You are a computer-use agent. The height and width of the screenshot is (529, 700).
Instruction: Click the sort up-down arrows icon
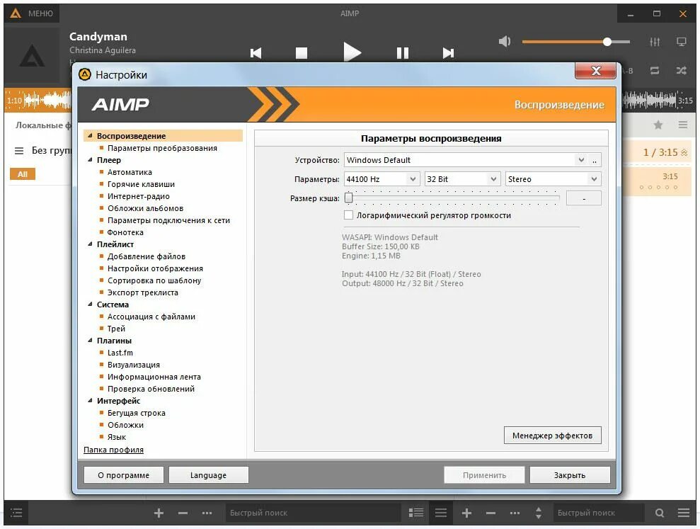(539, 513)
